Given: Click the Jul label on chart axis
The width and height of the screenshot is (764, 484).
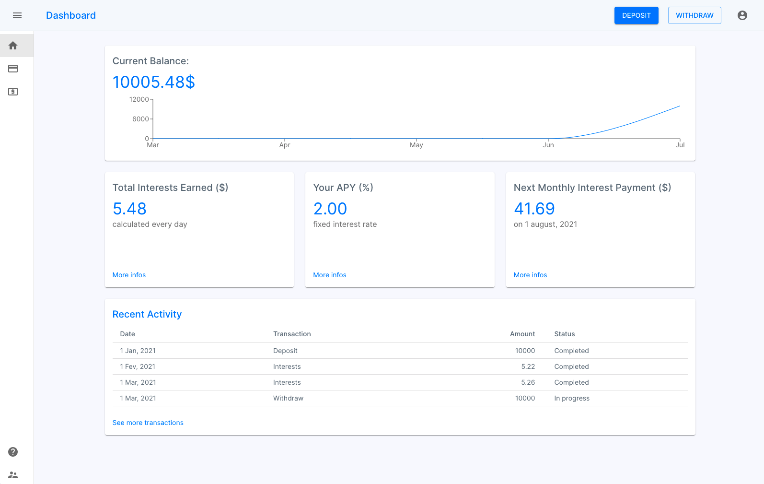Looking at the screenshot, I should pos(680,145).
